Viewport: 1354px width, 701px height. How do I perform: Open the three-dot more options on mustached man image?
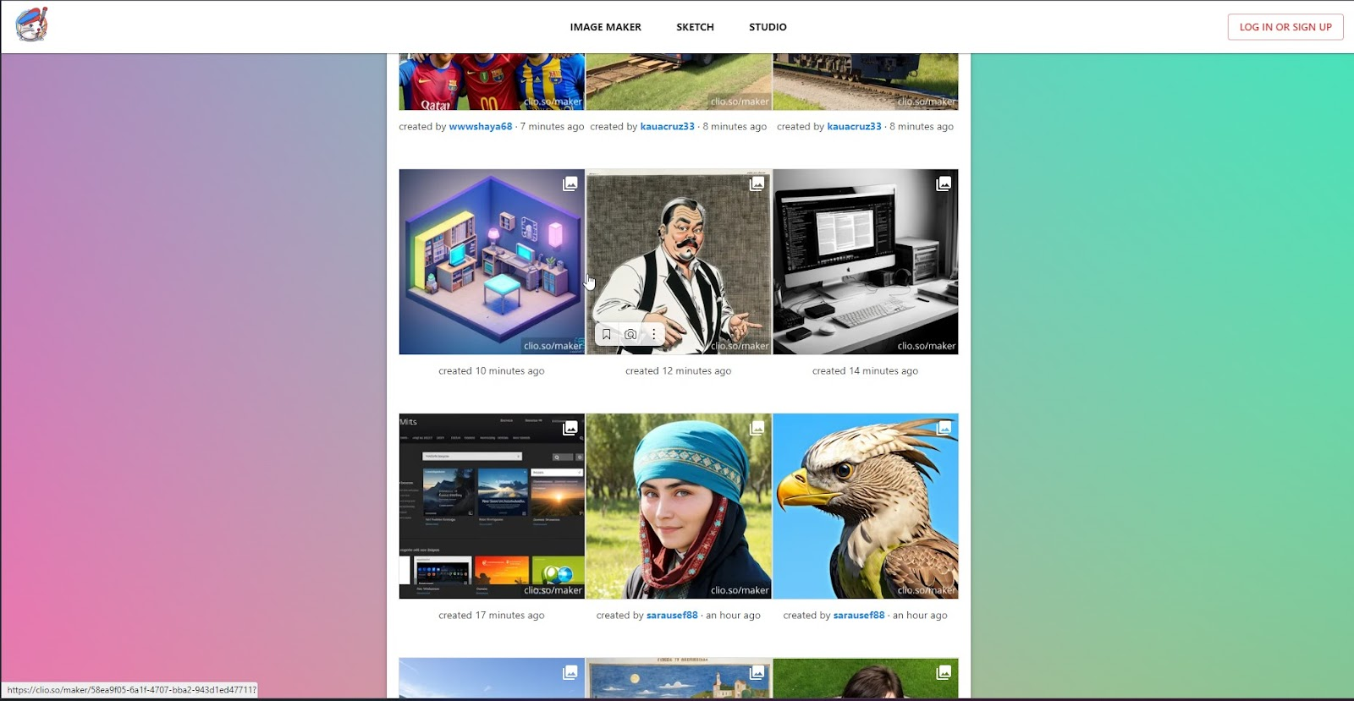click(653, 335)
